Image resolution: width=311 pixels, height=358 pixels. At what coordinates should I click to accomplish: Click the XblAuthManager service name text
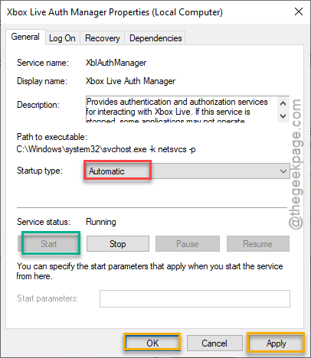tap(116, 63)
